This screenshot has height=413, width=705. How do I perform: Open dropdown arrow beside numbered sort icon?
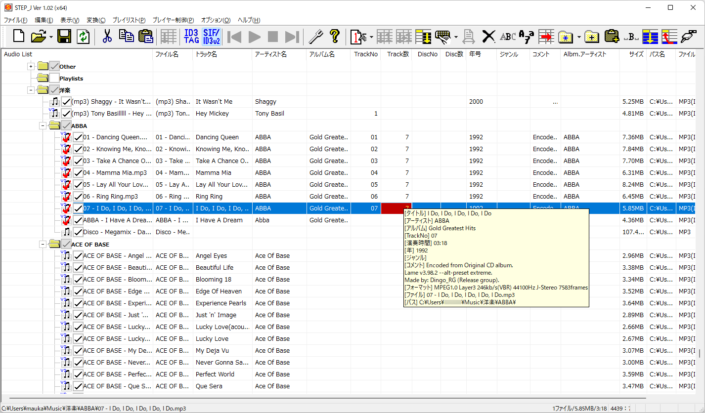point(371,37)
